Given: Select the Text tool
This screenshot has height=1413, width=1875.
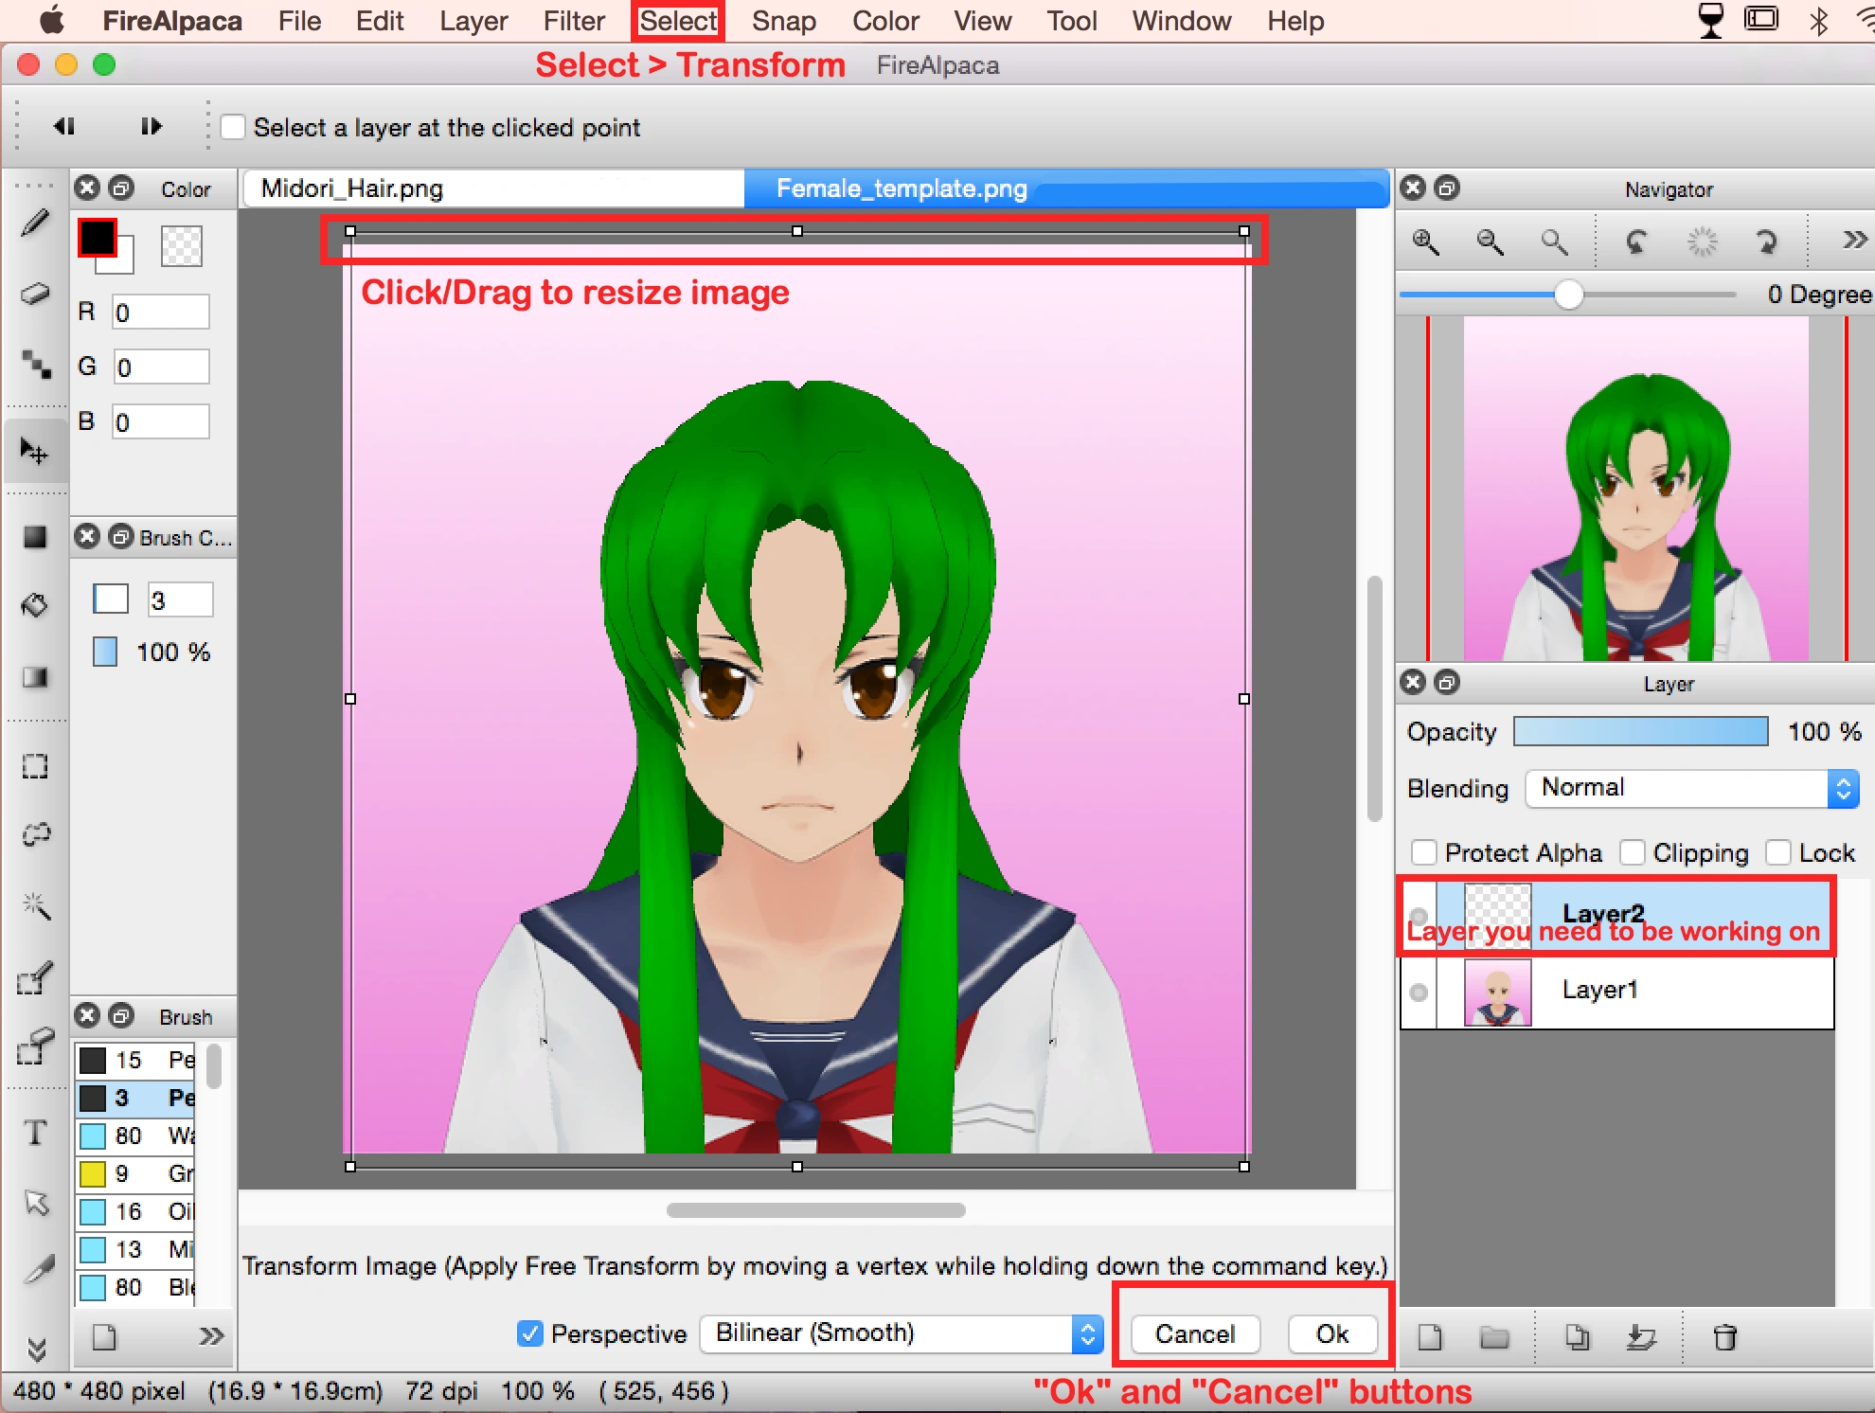Looking at the screenshot, I should click(x=35, y=1133).
